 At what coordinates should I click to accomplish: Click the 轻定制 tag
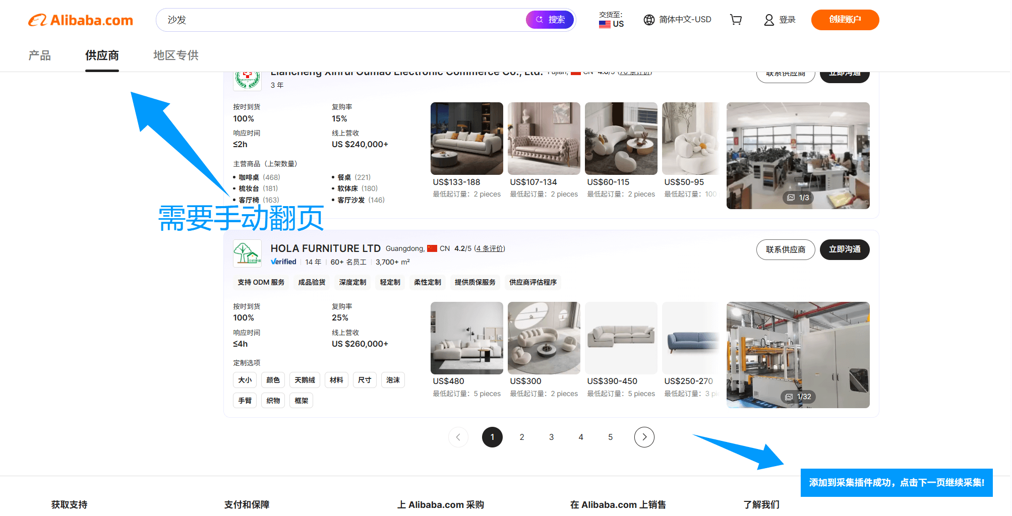(x=390, y=282)
